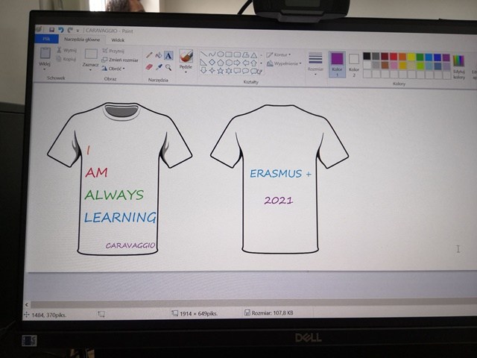Screen dimensions: 477x358
Task: Click the Wklej (Paste) clipboard icon
Action: point(45,53)
